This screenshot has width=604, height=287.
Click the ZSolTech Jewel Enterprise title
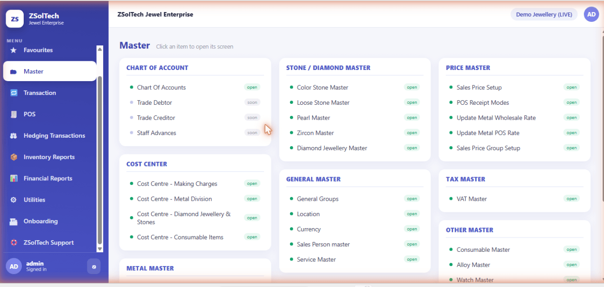[x=155, y=14]
